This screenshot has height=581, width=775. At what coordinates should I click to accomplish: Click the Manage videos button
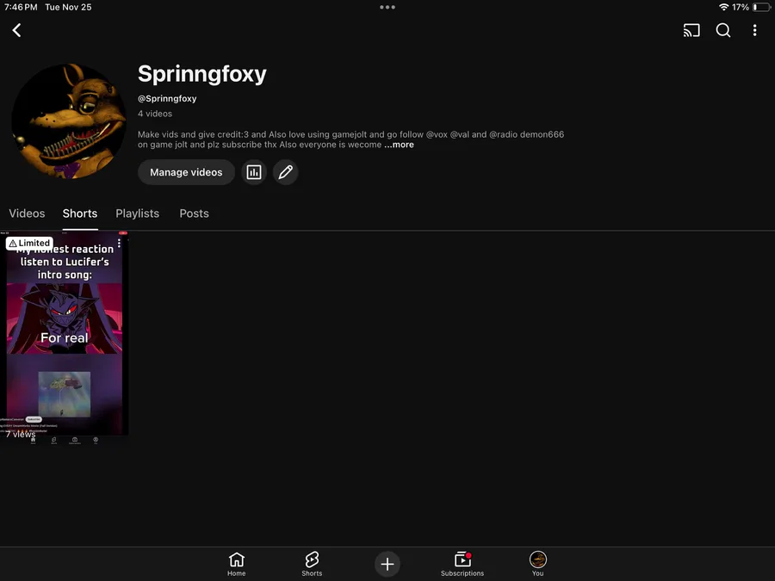point(186,172)
